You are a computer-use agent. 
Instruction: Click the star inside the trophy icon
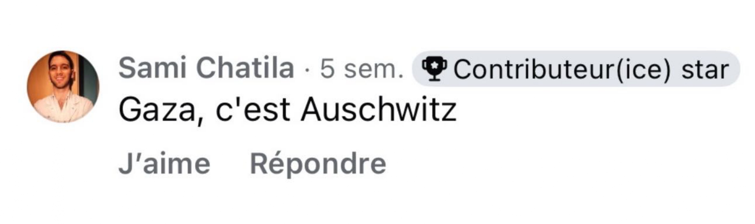tap(434, 65)
